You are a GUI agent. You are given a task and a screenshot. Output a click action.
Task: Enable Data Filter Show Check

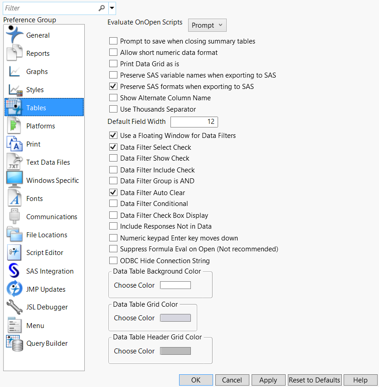click(113, 158)
